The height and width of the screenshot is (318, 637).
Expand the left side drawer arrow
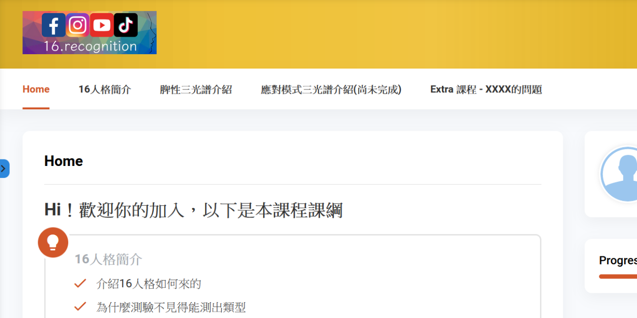click(x=4, y=168)
